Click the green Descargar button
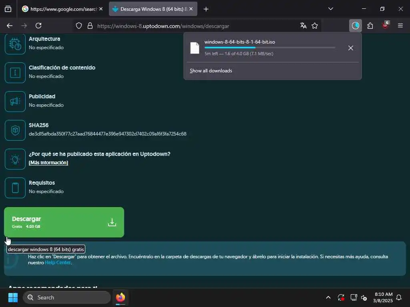Image resolution: width=410 pixels, height=307 pixels. click(x=64, y=222)
